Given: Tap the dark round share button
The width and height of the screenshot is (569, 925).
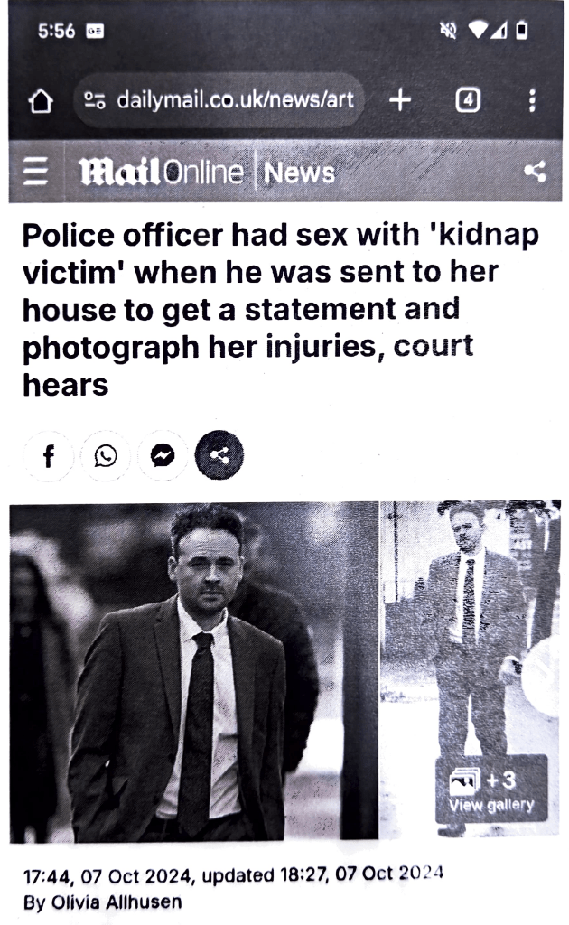Looking at the screenshot, I should pos(219,455).
